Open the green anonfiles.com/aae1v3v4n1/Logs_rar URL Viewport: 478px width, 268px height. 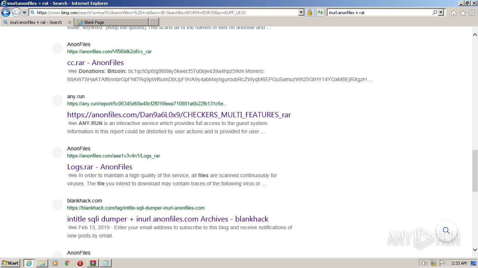(114, 156)
